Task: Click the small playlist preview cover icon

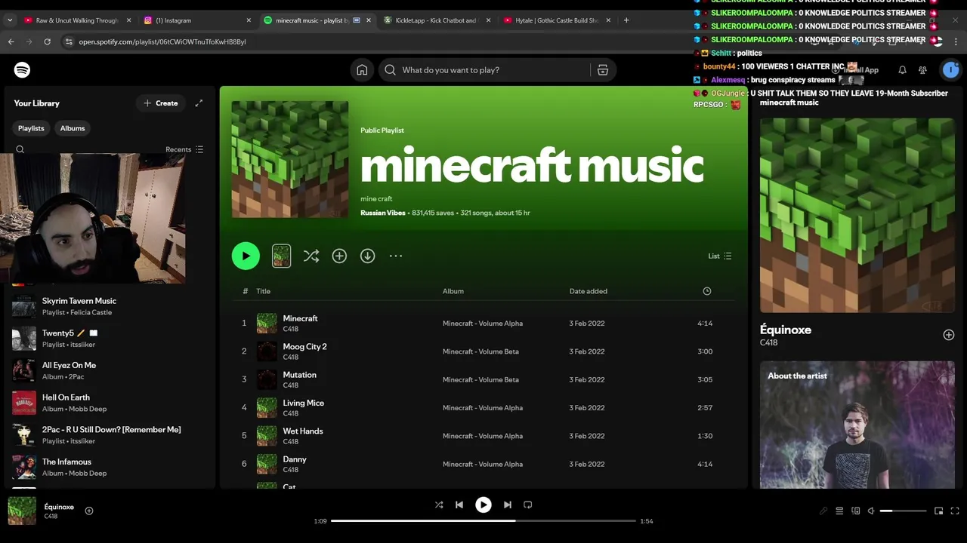Action: pos(281,256)
